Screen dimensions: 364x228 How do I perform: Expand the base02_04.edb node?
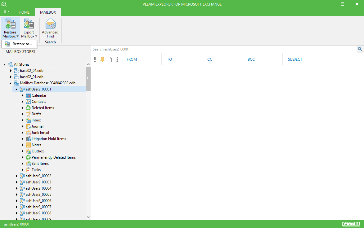11,71
